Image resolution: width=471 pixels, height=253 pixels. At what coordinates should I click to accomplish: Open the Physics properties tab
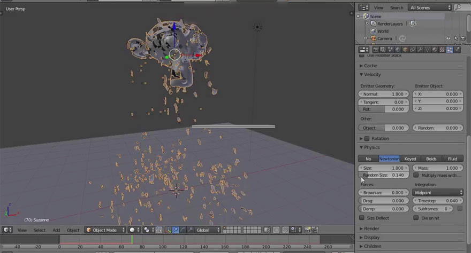[457, 50]
